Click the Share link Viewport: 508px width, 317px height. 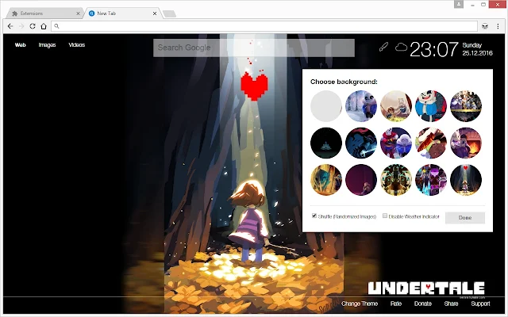click(x=451, y=304)
